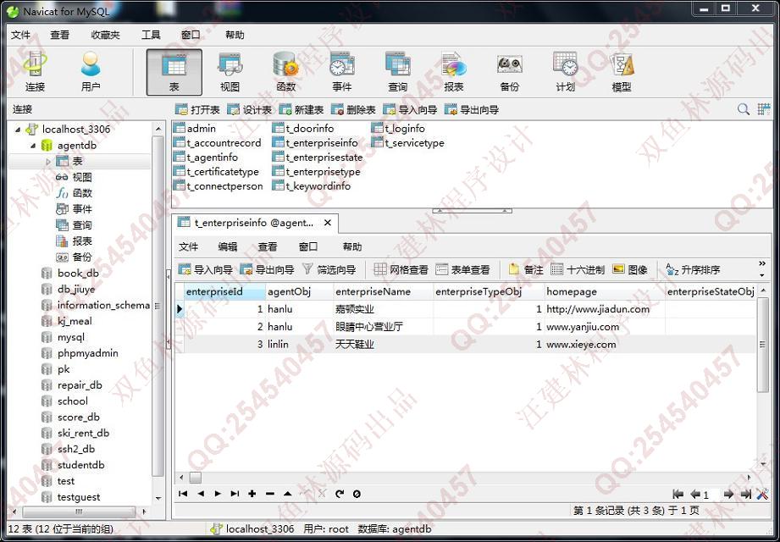Open the grid settings wrench icon

click(x=762, y=494)
